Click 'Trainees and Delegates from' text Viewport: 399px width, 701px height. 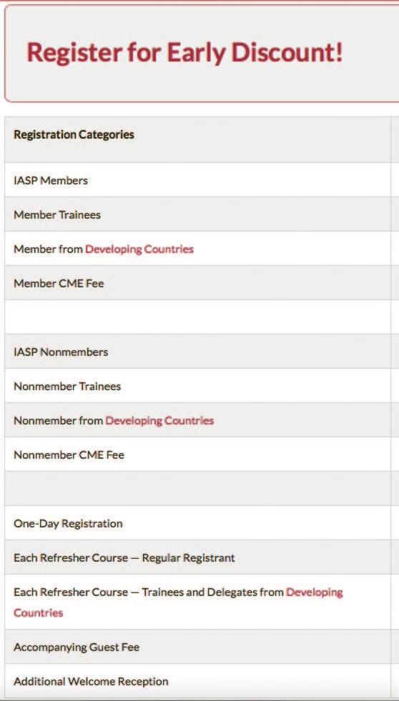click(213, 592)
